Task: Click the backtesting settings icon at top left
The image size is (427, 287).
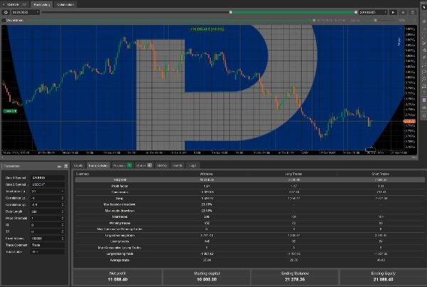Action: tap(5, 12)
